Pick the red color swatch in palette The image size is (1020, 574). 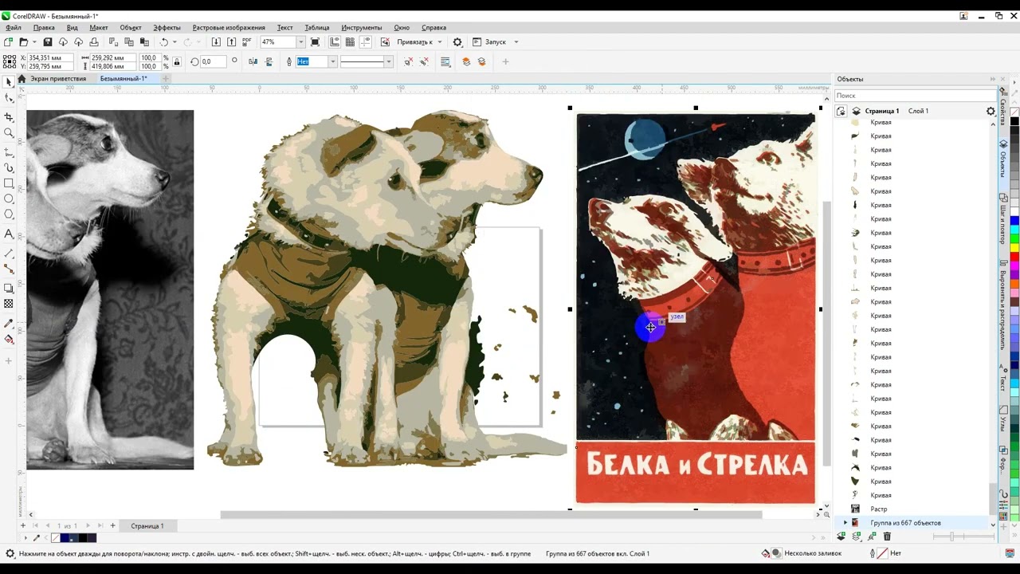pos(1014,257)
